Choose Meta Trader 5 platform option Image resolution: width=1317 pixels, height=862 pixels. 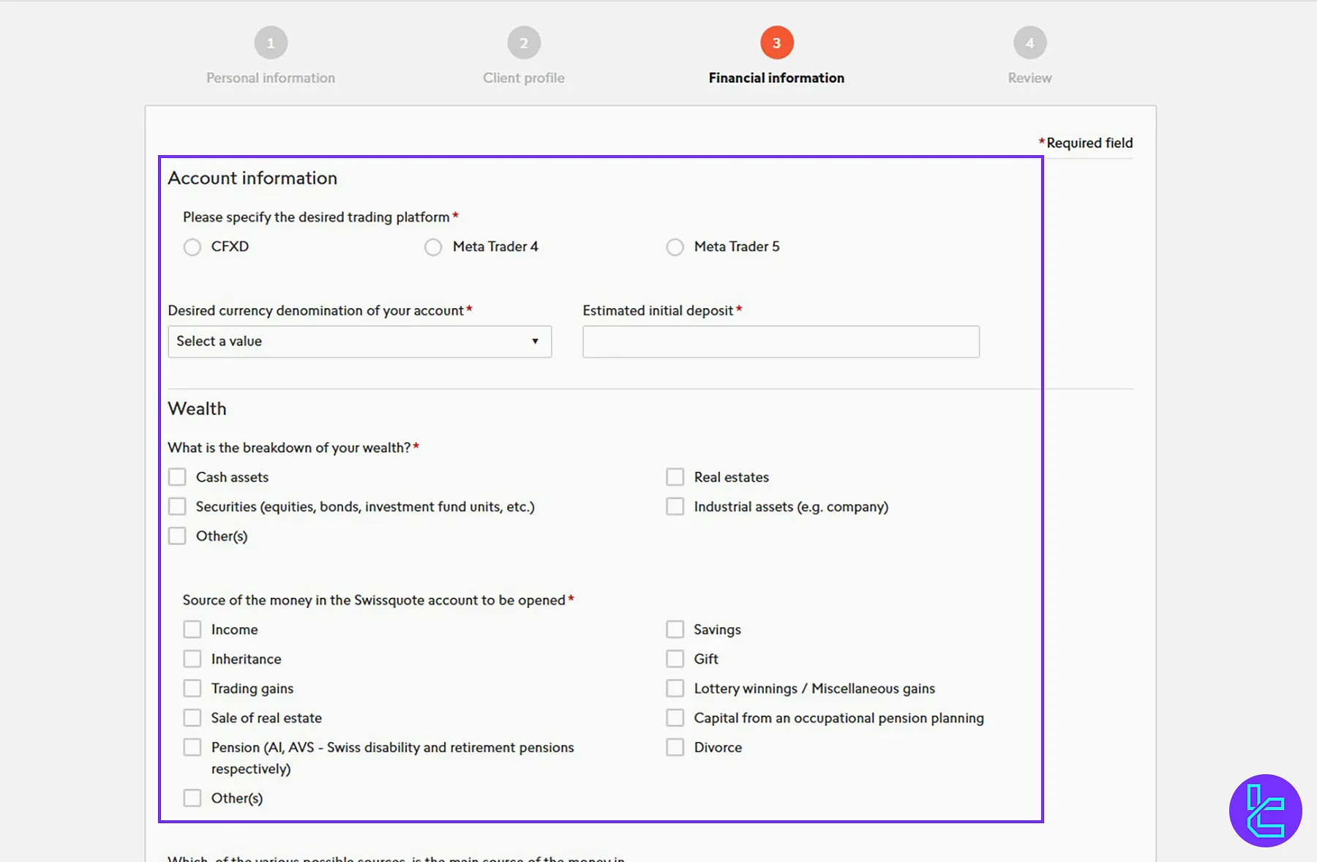point(675,247)
